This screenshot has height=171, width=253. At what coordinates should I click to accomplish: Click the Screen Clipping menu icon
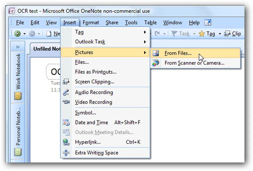click(66, 82)
